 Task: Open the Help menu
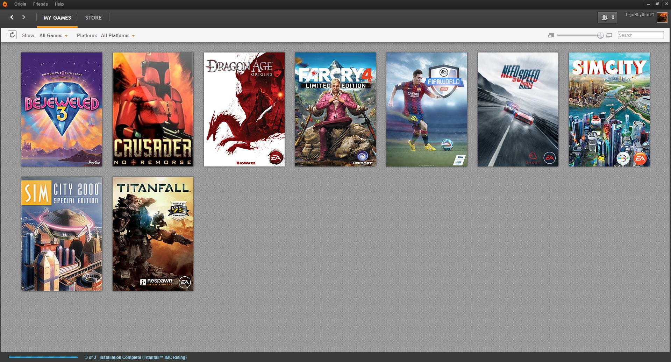pos(59,4)
